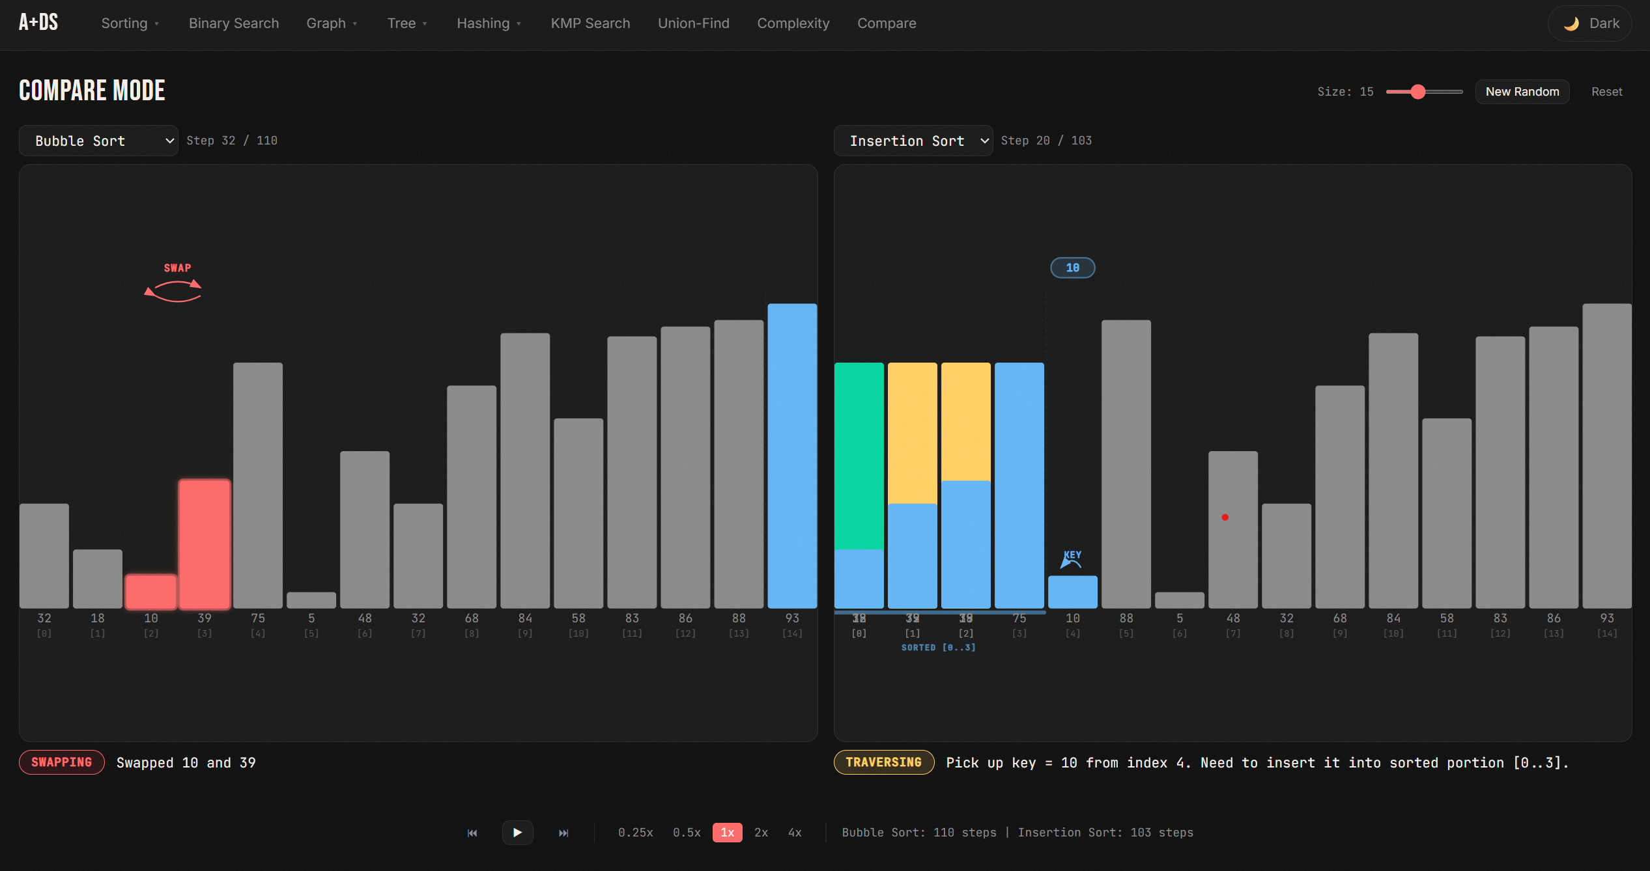1650x871 pixels.
Task: Set playback speed to 2x
Action: [761, 833]
